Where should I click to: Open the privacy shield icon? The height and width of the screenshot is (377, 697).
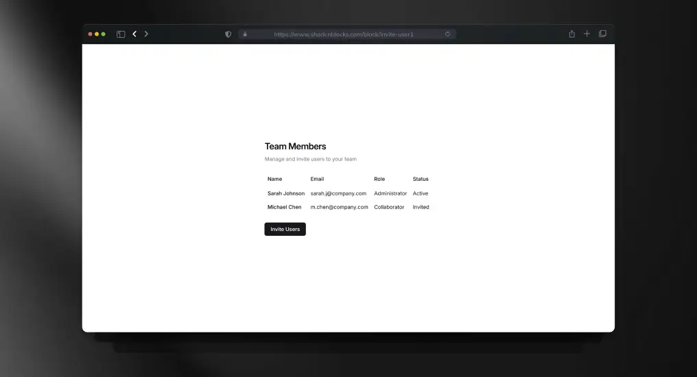(x=228, y=34)
